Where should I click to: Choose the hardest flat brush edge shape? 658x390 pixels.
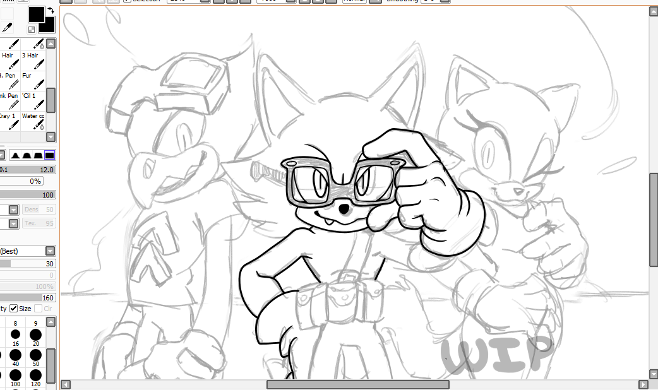click(49, 155)
